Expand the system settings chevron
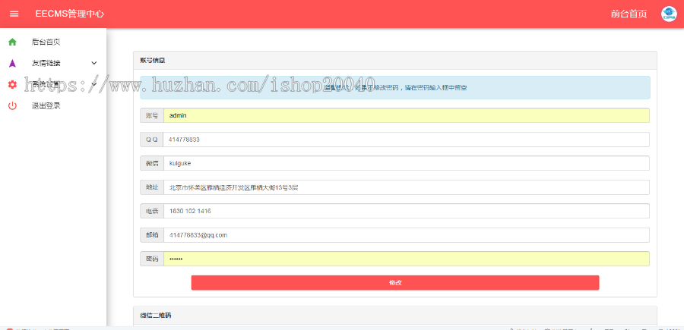This screenshot has height=330, width=684. pos(93,83)
